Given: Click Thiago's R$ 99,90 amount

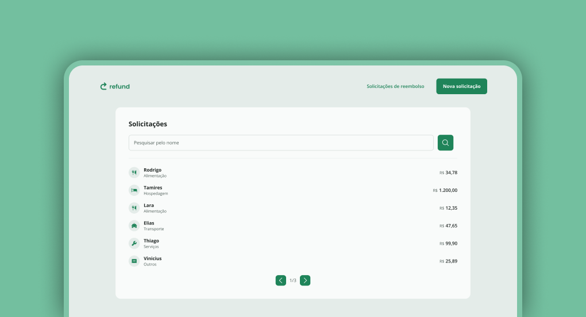Looking at the screenshot, I should click(x=448, y=243).
